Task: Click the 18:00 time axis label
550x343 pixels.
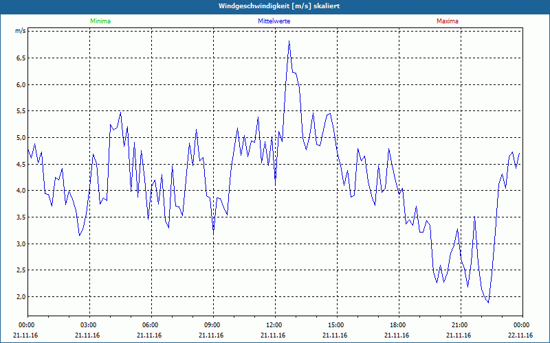Action: pos(397,325)
